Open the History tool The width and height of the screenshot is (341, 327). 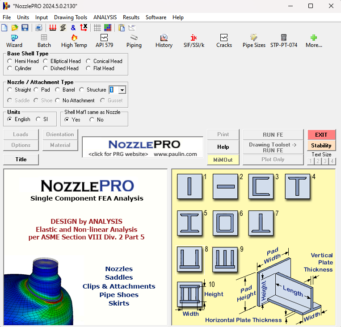tap(164, 41)
